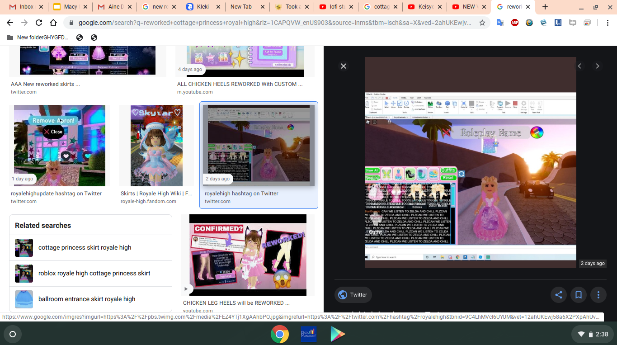617x345 pixels.
Task: Go to next image with right chevron
Action: (x=598, y=66)
